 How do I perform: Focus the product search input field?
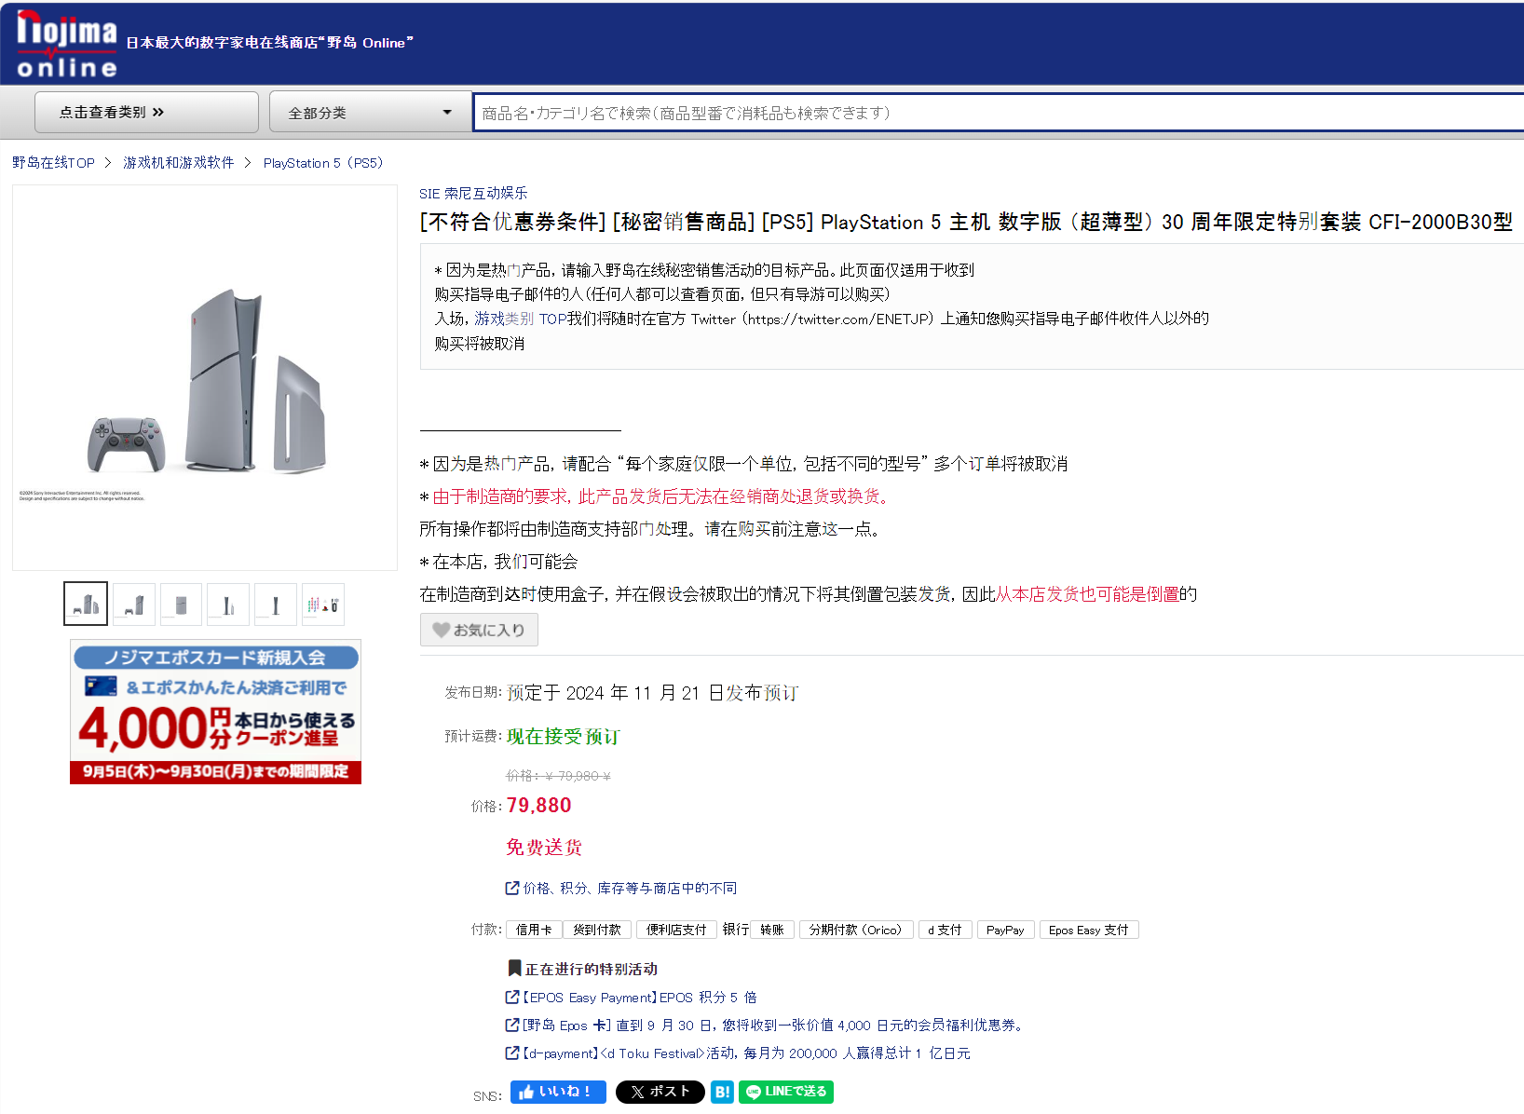click(x=999, y=113)
